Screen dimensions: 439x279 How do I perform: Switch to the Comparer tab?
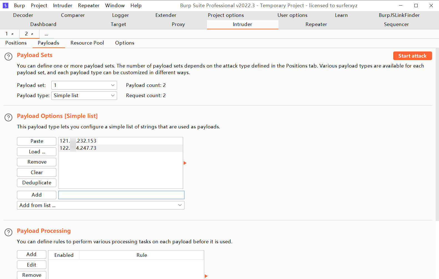tap(73, 15)
